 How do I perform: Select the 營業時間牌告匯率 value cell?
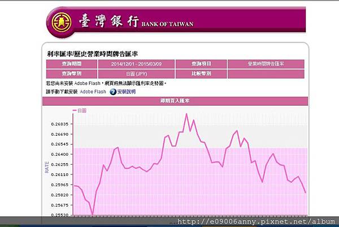266,64
